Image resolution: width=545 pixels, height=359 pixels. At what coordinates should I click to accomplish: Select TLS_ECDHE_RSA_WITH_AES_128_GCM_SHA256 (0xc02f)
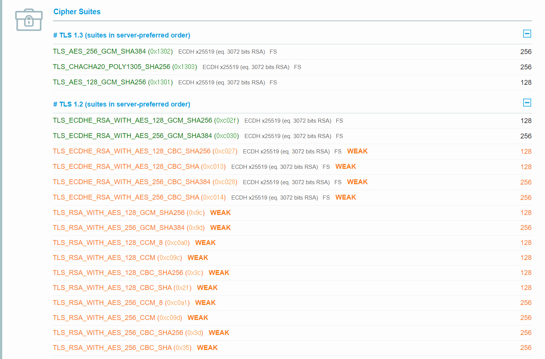(x=146, y=120)
